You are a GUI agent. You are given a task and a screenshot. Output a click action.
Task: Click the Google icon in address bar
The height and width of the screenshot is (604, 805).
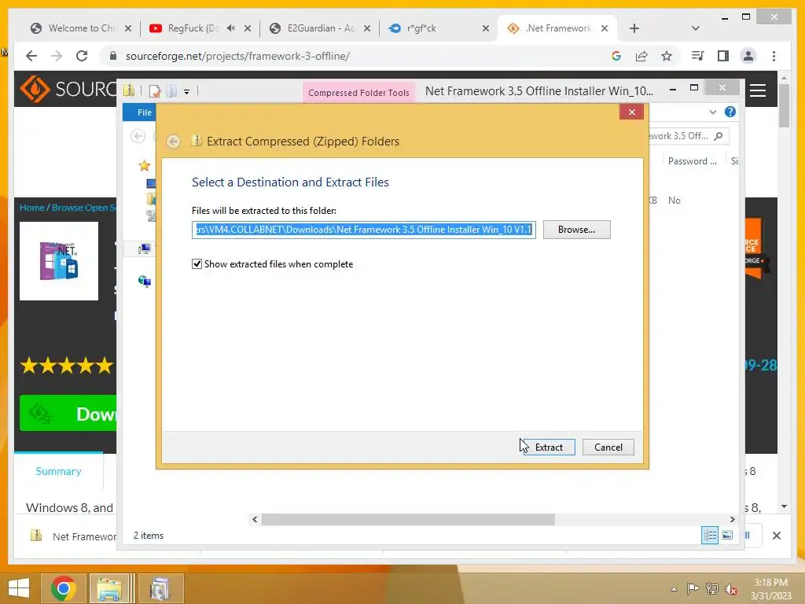(x=616, y=56)
